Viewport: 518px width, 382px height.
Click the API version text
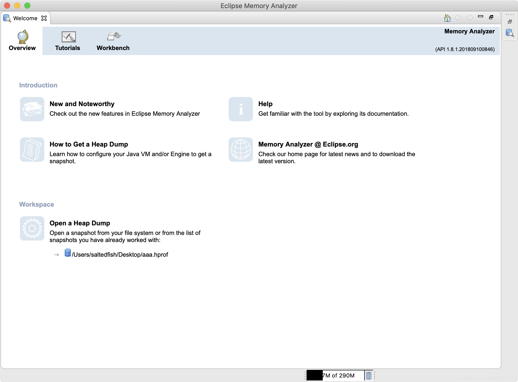(465, 49)
